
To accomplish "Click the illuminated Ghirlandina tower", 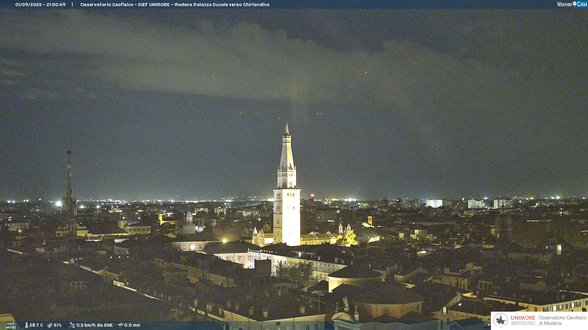I will tap(287, 186).
